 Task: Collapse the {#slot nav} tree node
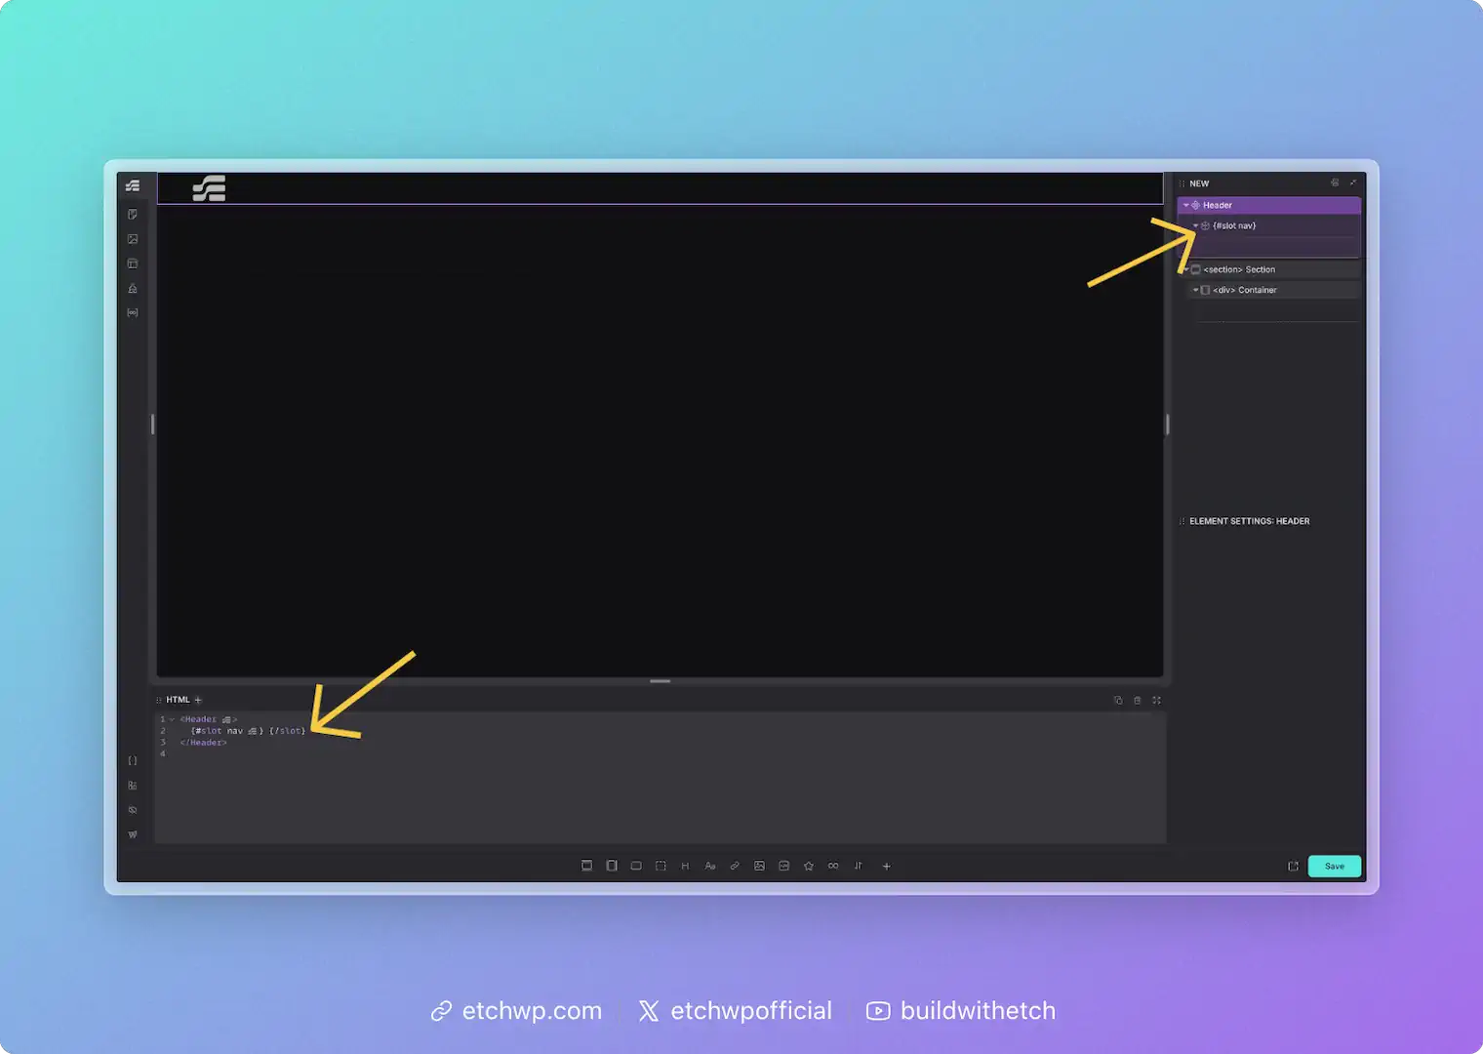(x=1195, y=226)
